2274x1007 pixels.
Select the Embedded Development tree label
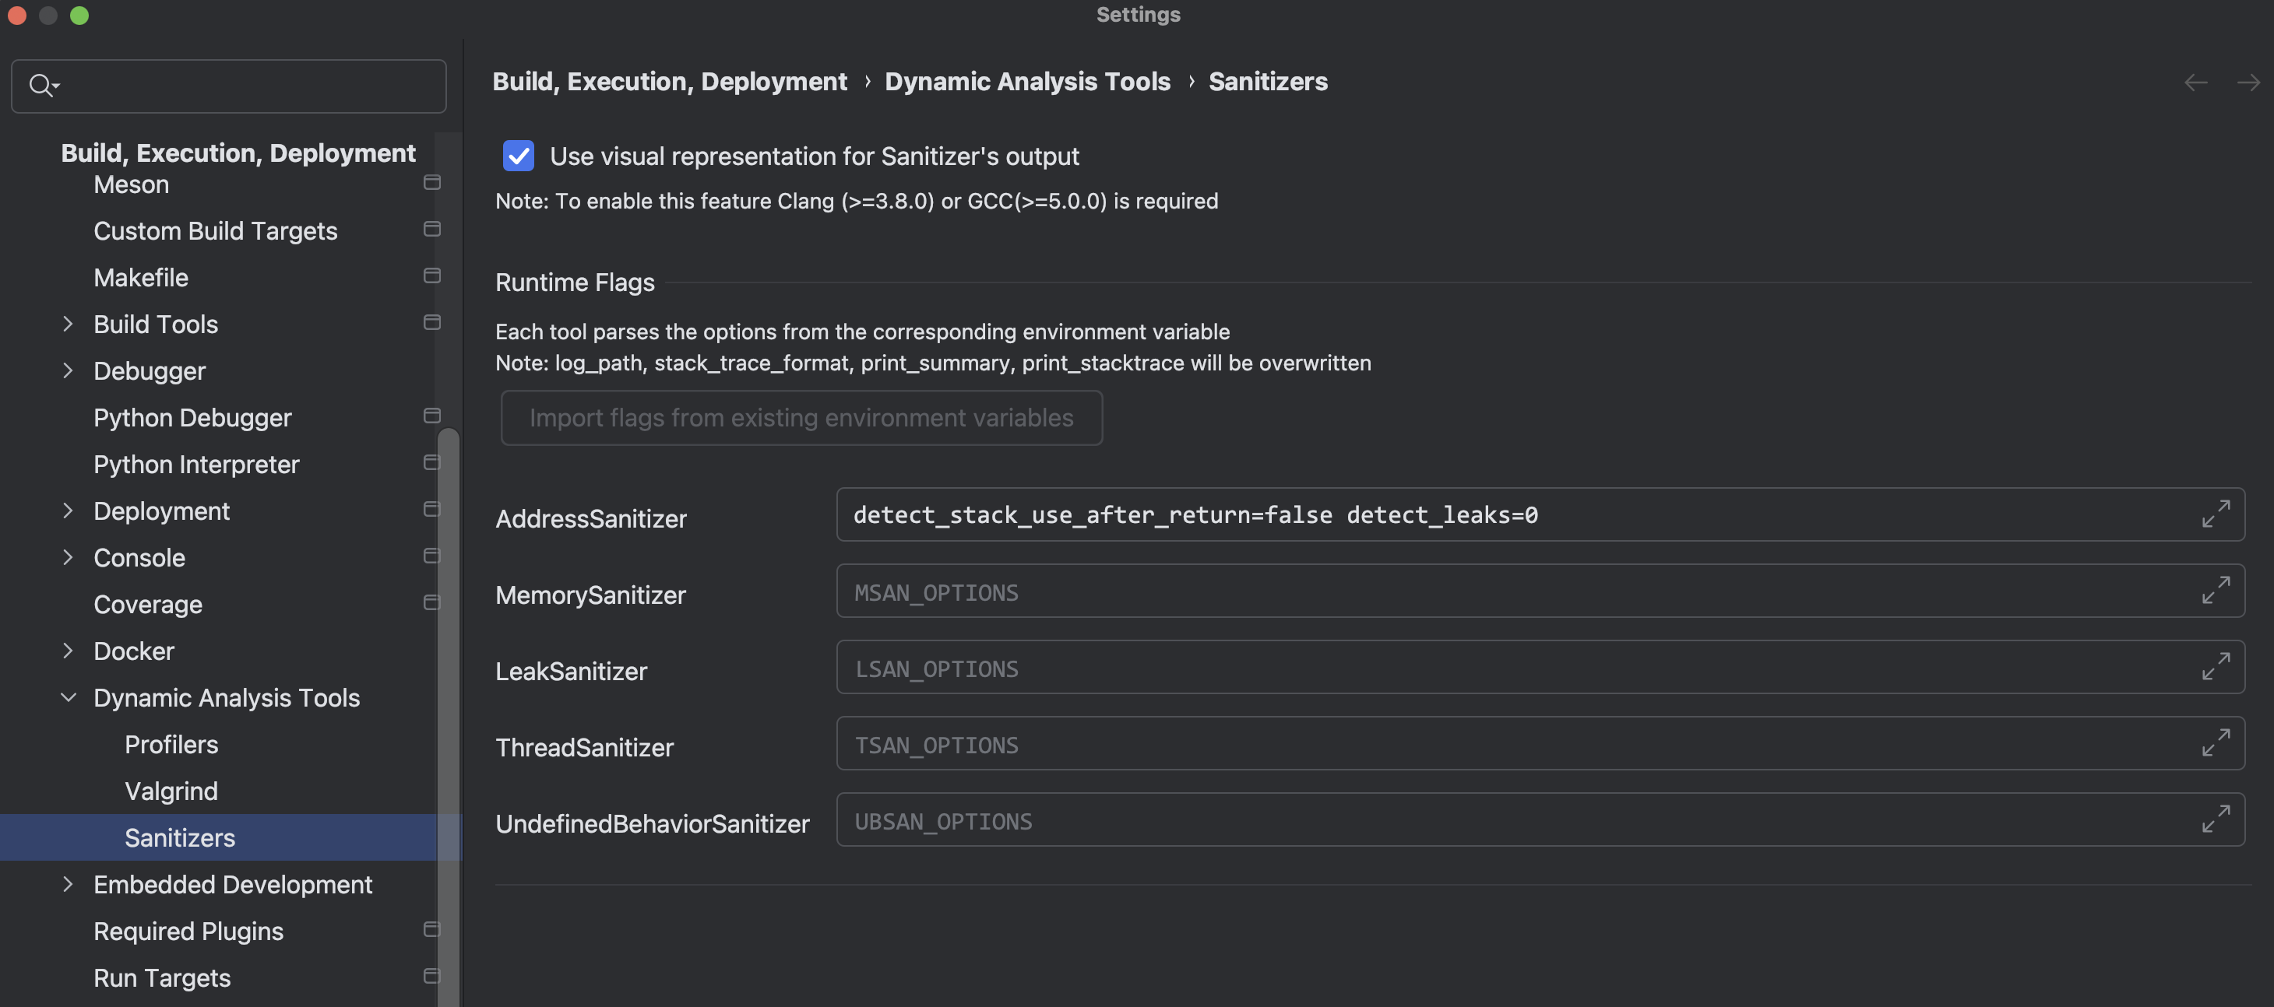pos(233,884)
